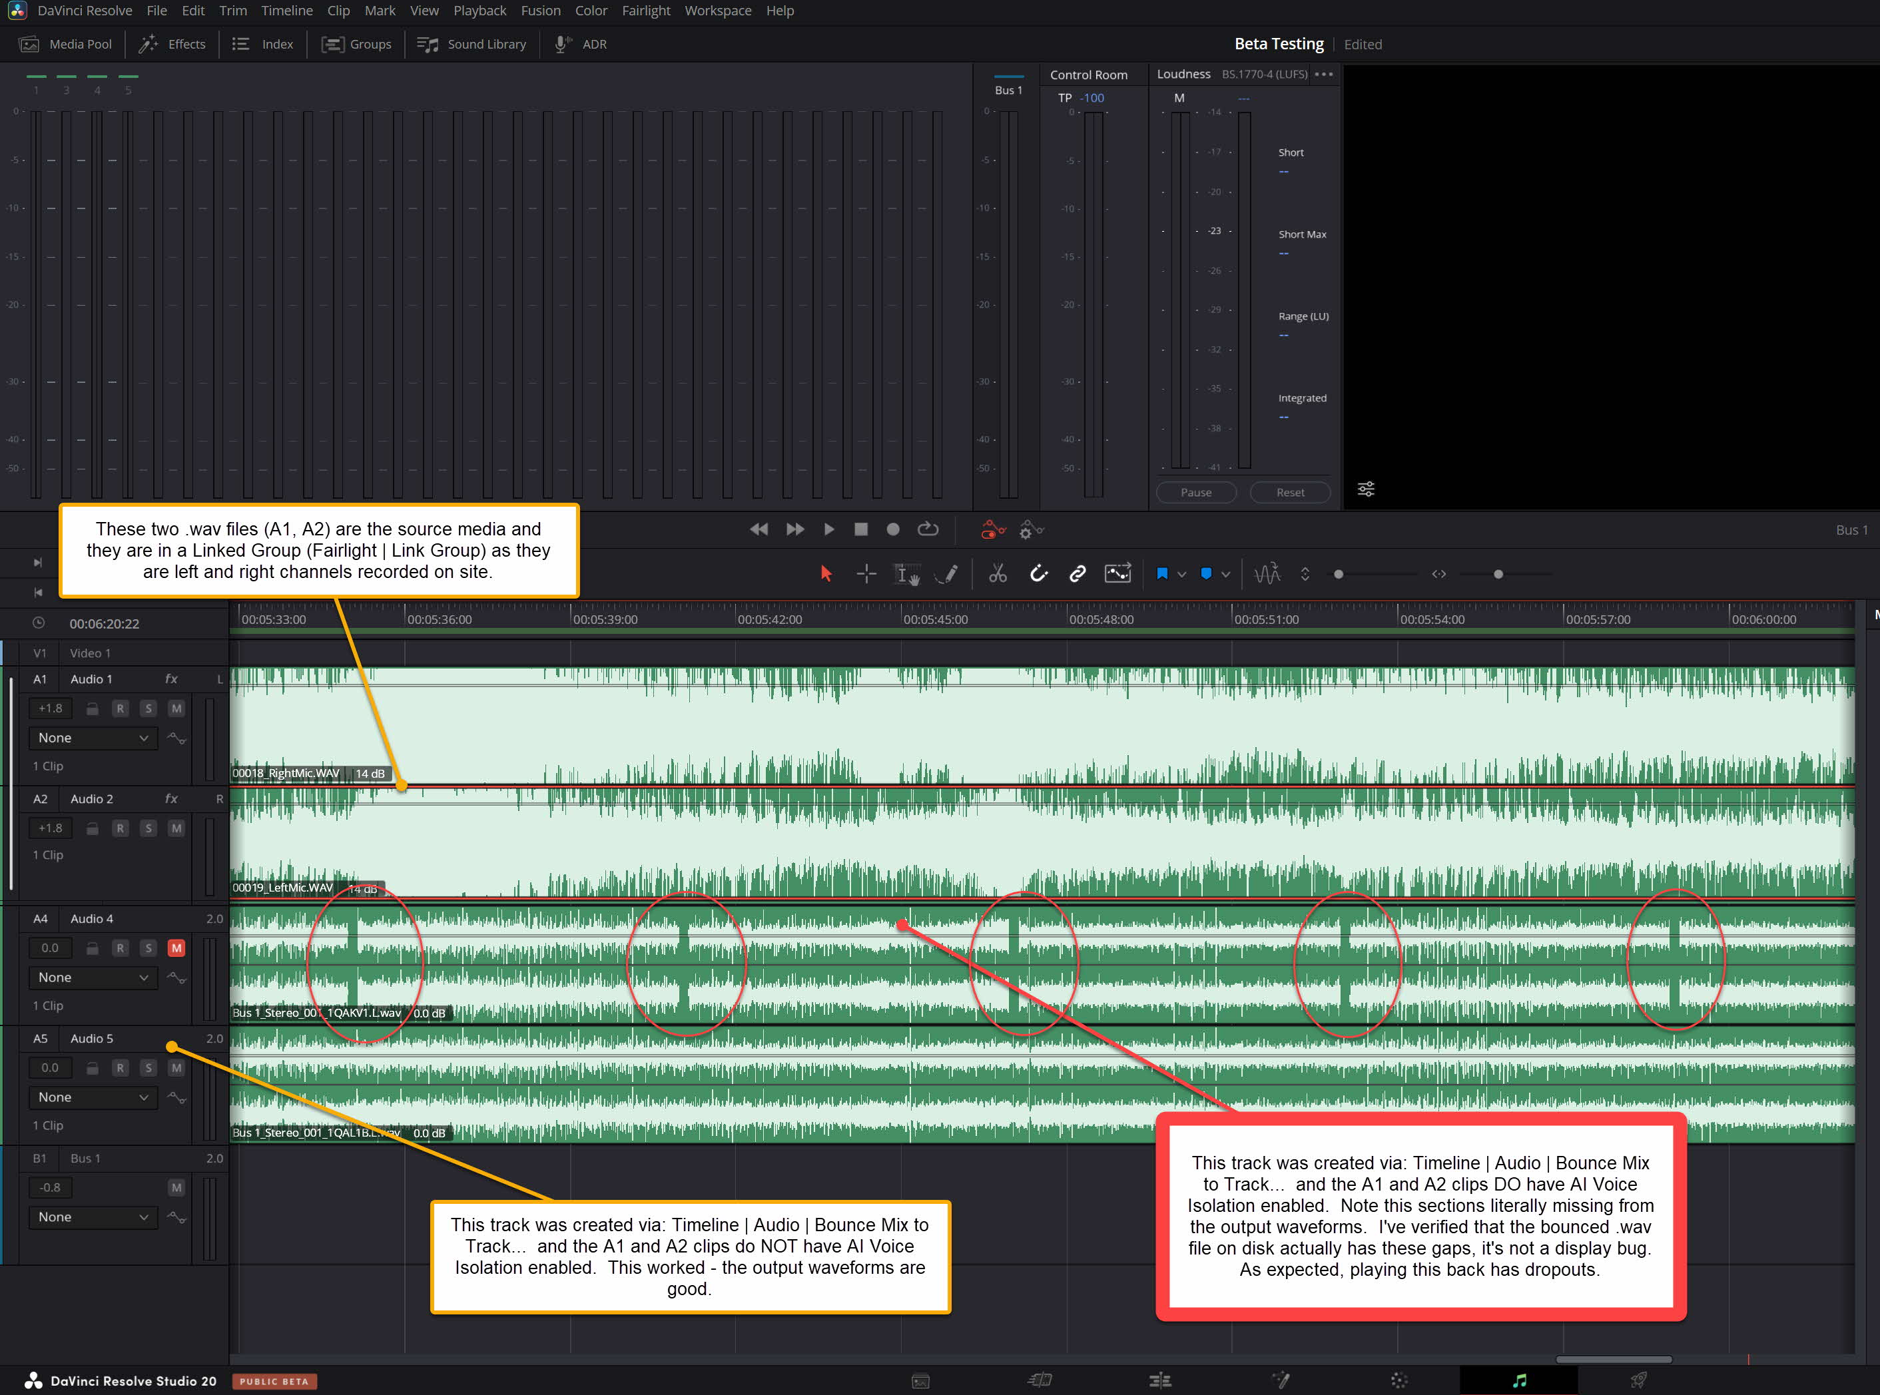Pause the loudness meter
1880x1395 pixels.
(1196, 492)
